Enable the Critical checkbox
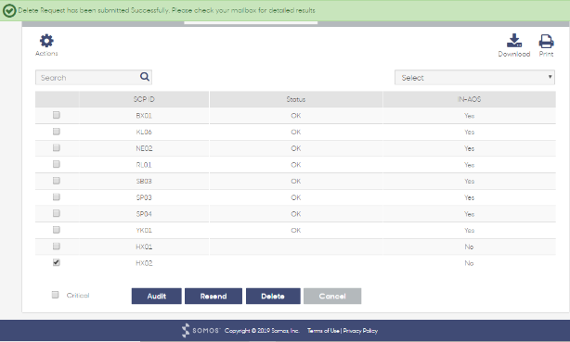The height and width of the screenshot is (342, 570). point(56,295)
